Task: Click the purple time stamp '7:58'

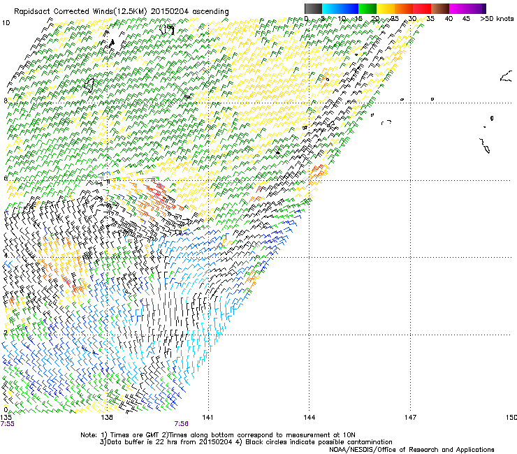Action: pyautogui.click(x=182, y=424)
